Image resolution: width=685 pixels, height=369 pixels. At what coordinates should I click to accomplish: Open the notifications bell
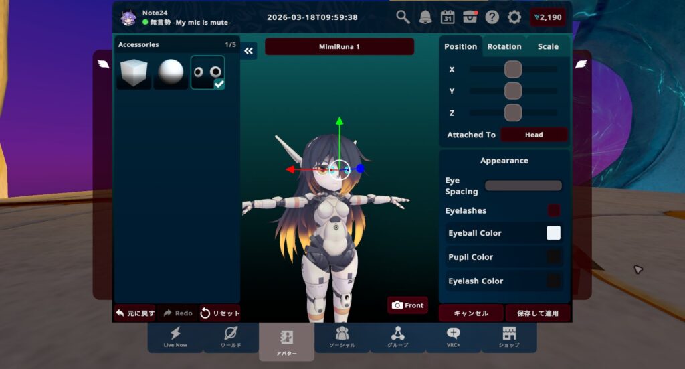[x=425, y=17]
